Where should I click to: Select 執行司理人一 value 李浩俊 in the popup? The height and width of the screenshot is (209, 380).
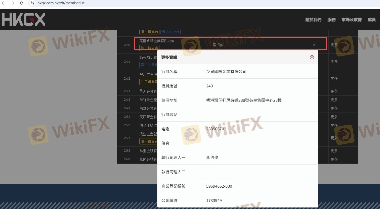[212, 158]
